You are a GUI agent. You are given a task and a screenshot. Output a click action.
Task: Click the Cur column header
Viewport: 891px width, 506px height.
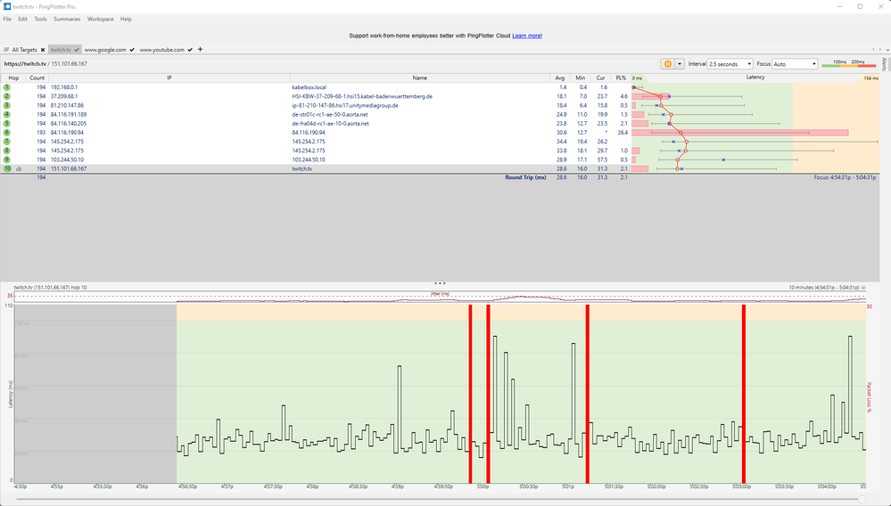(600, 78)
